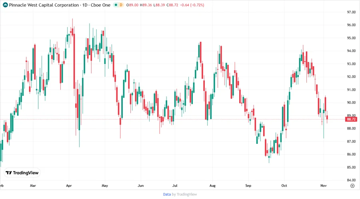360x199 pixels.
Task: Open the TradingView logo link
Action: 22,173
